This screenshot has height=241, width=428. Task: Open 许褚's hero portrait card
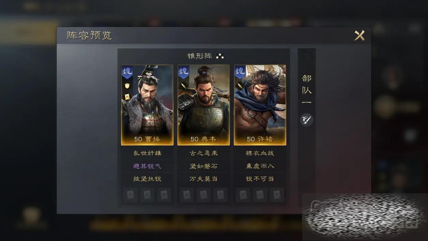click(260, 105)
